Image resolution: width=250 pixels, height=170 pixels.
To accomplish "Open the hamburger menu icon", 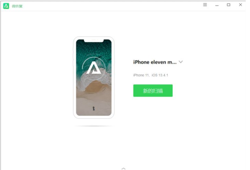I will [205, 5].
